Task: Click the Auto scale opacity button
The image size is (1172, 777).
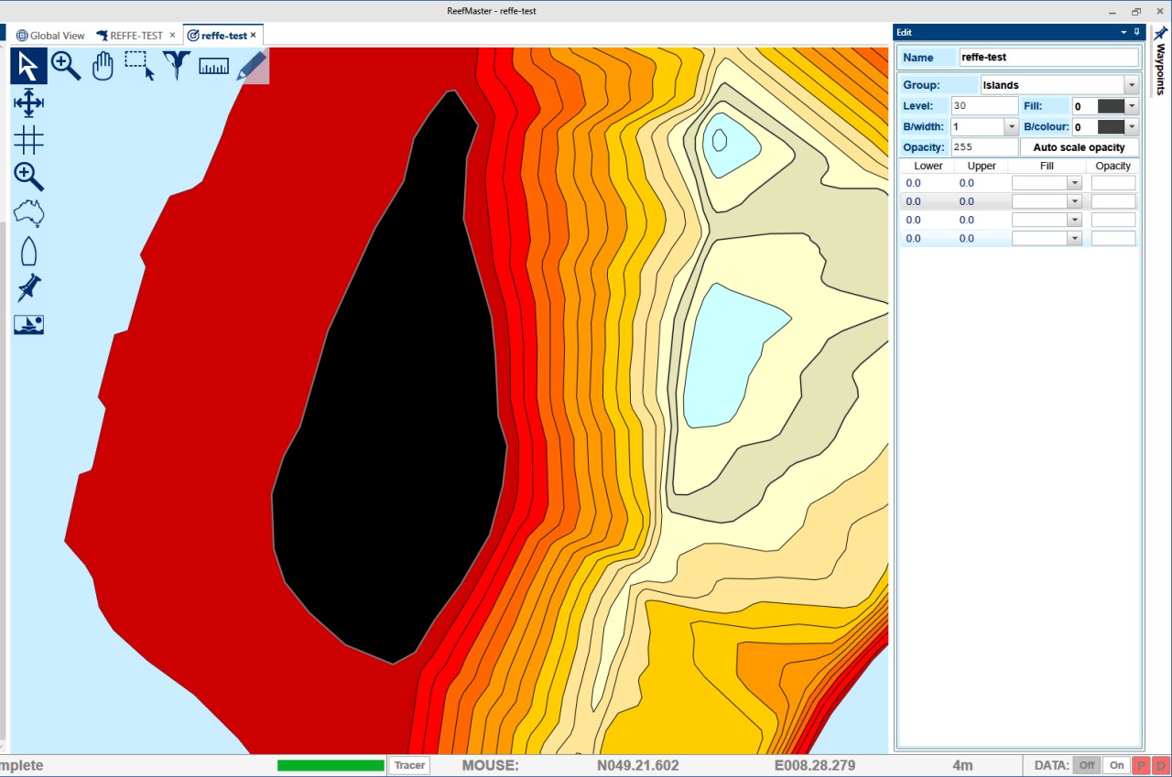Action: (1079, 147)
